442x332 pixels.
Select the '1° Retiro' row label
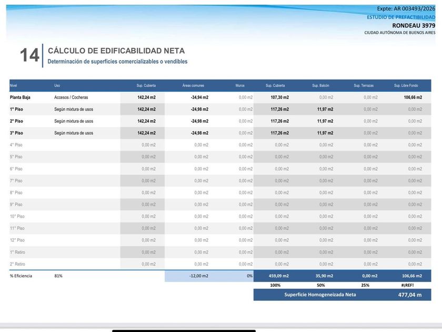(x=17, y=252)
